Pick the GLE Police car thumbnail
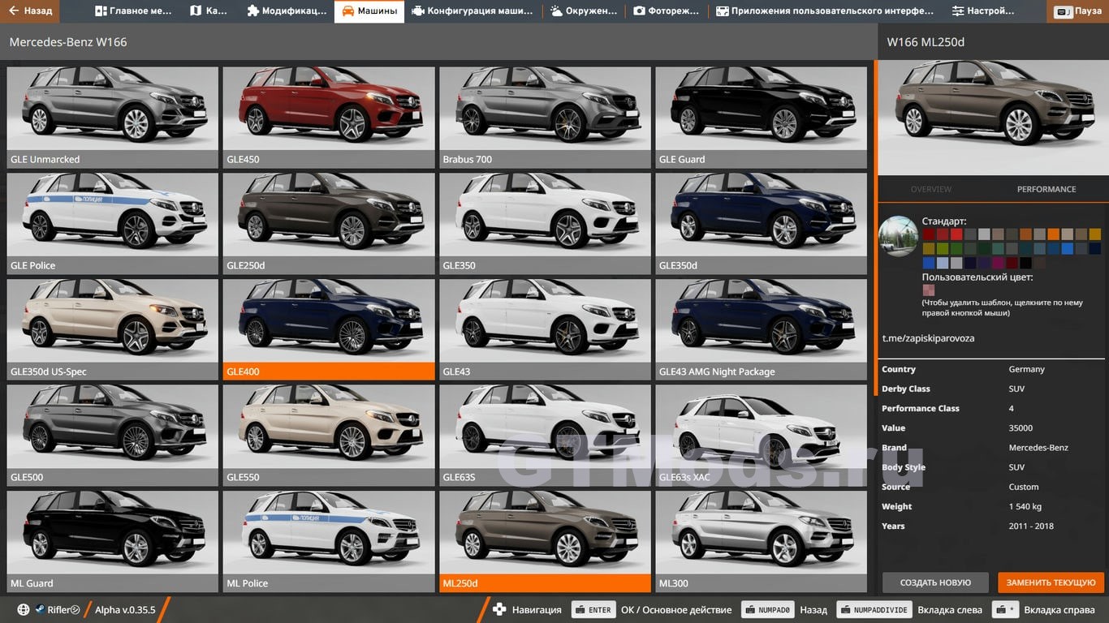 pos(113,223)
